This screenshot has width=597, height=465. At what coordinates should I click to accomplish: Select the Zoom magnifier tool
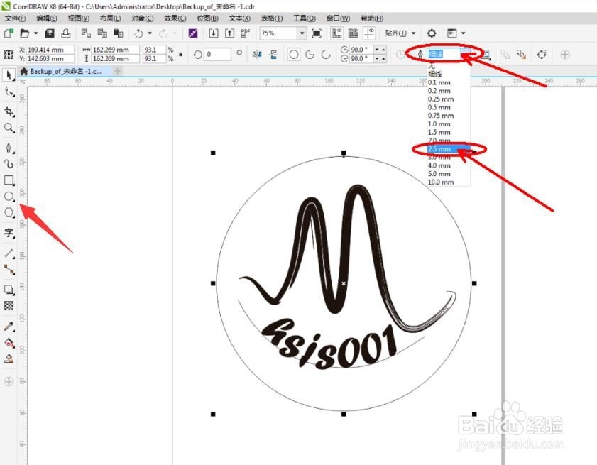tap(9, 128)
